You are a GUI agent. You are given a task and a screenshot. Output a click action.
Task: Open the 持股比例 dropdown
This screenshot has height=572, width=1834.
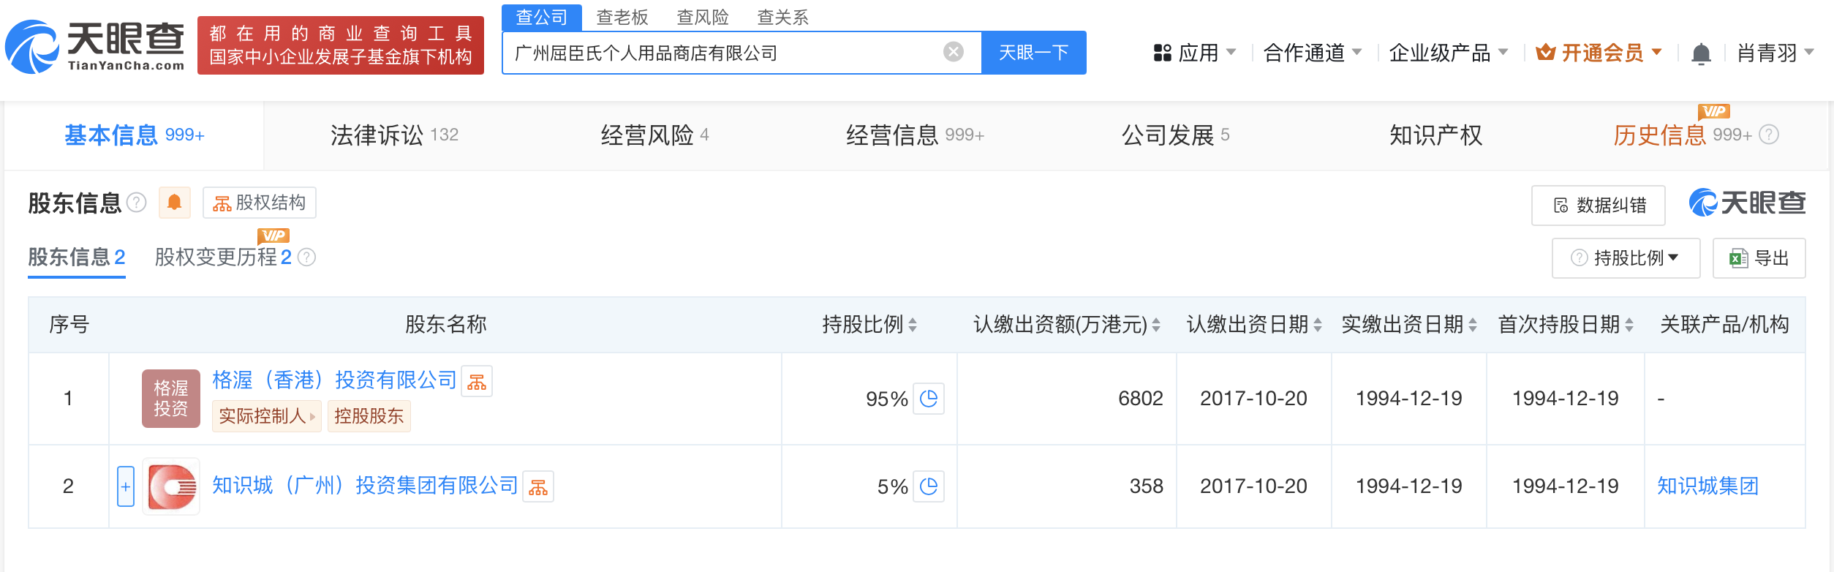point(1626,258)
